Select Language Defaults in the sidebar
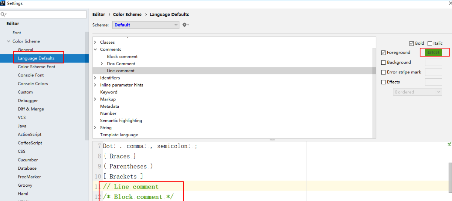This screenshot has height=201, width=452. (36, 58)
